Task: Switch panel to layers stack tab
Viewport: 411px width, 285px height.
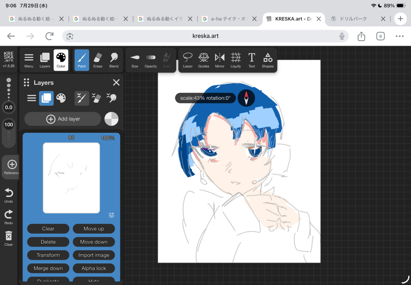Action: [47, 98]
